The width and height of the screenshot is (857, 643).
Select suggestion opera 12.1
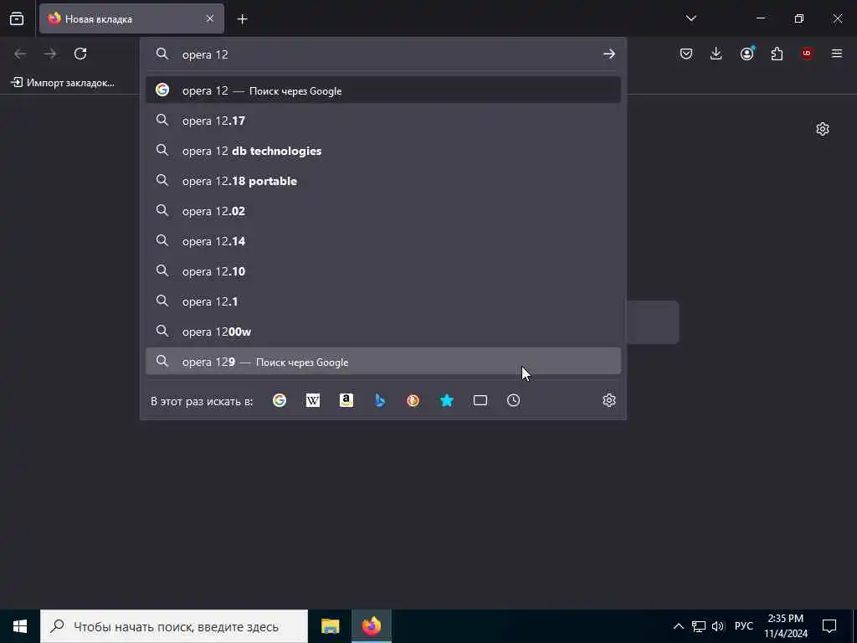tap(383, 301)
